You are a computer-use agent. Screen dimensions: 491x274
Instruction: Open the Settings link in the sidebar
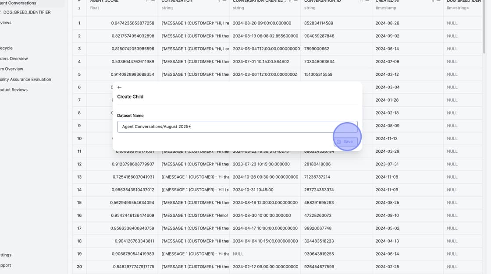pos(6,255)
